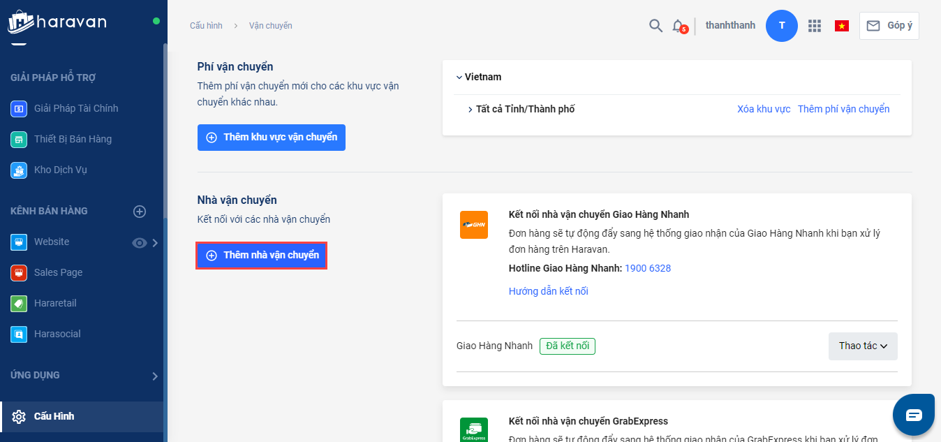
Task: Add a sales channel with plus icon
Action: click(x=140, y=211)
